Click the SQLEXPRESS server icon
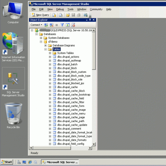The width and height of the screenshot is (166, 166). click(x=37, y=30)
